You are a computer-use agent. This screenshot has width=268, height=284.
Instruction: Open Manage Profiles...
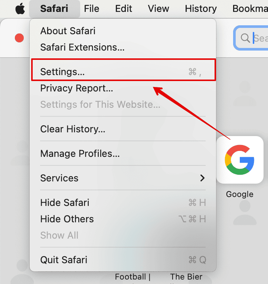(124, 154)
